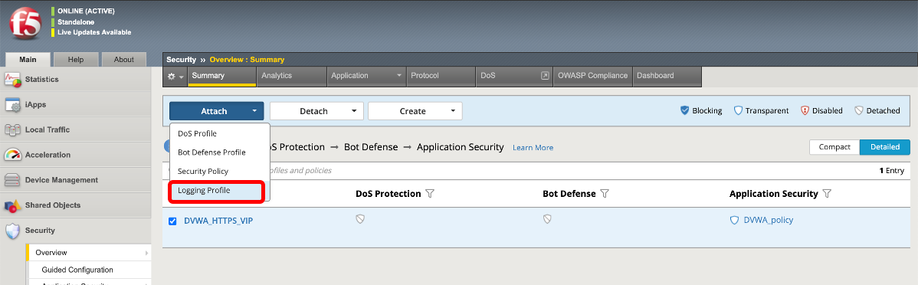This screenshot has height=285, width=918.
Task: Click the Learn More link
Action: (533, 148)
